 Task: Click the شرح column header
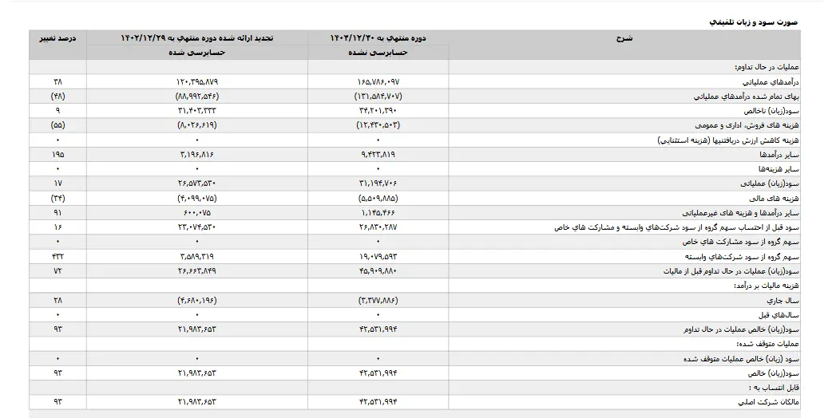(624, 38)
